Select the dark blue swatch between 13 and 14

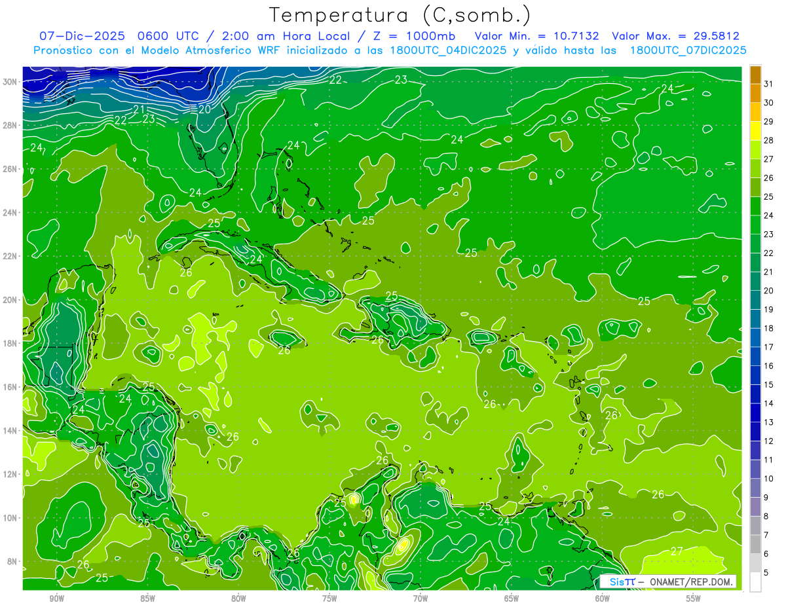tap(755, 413)
